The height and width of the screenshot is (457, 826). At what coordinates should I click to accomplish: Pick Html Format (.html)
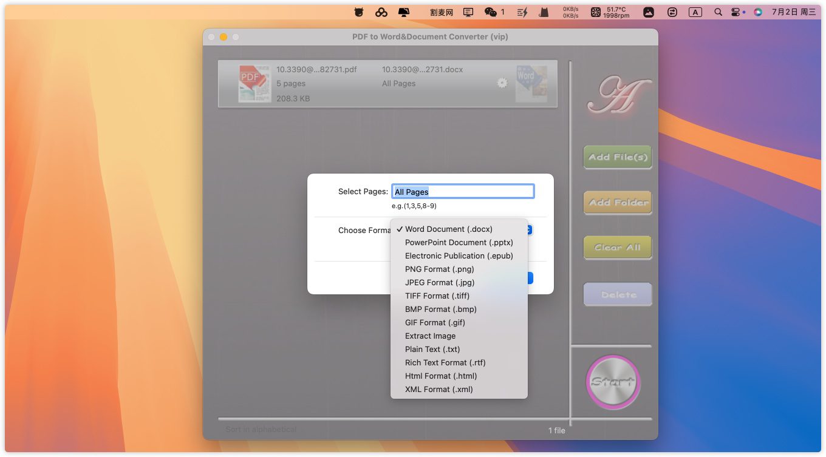[x=459, y=376]
